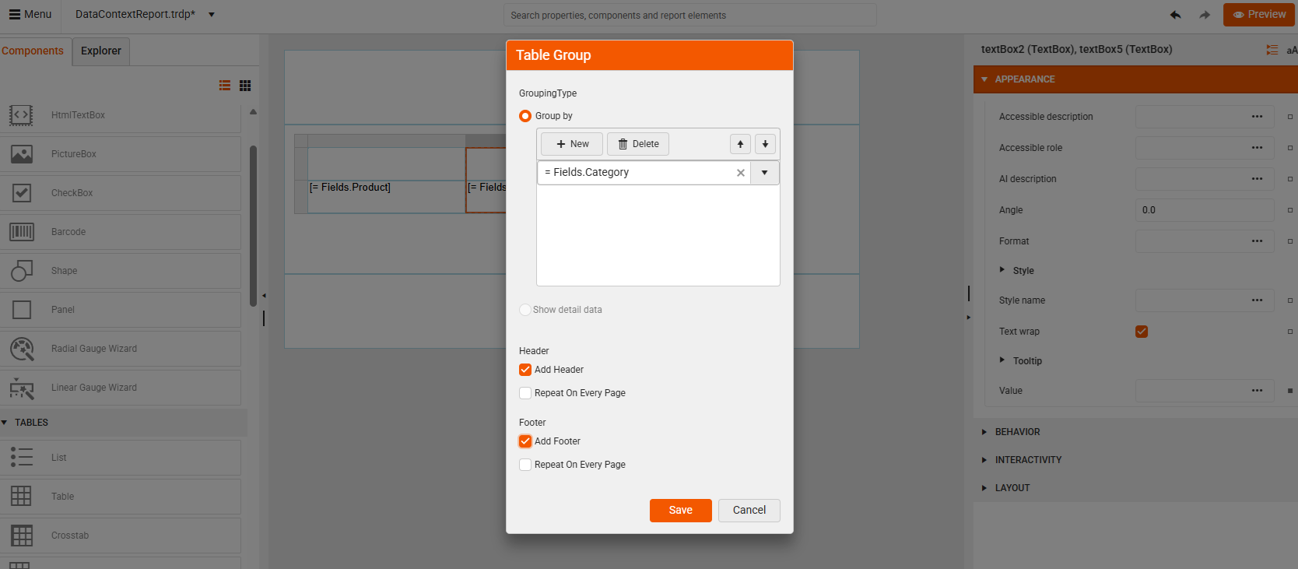Select the Linear Gauge Wizard icon
The width and height of the screenshot is (1298, 569).
pyautogui.click(x=22, y=388)
